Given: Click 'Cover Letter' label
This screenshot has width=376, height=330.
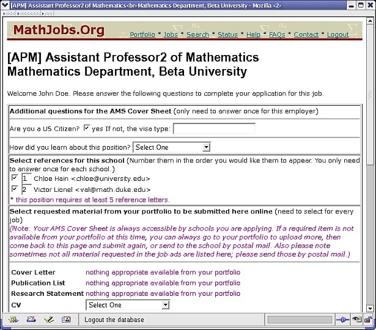Looking at the screenshot, I should tap(34, 273).
